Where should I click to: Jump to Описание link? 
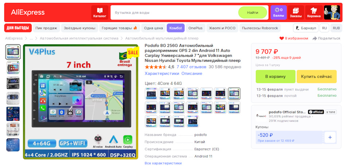191,73
